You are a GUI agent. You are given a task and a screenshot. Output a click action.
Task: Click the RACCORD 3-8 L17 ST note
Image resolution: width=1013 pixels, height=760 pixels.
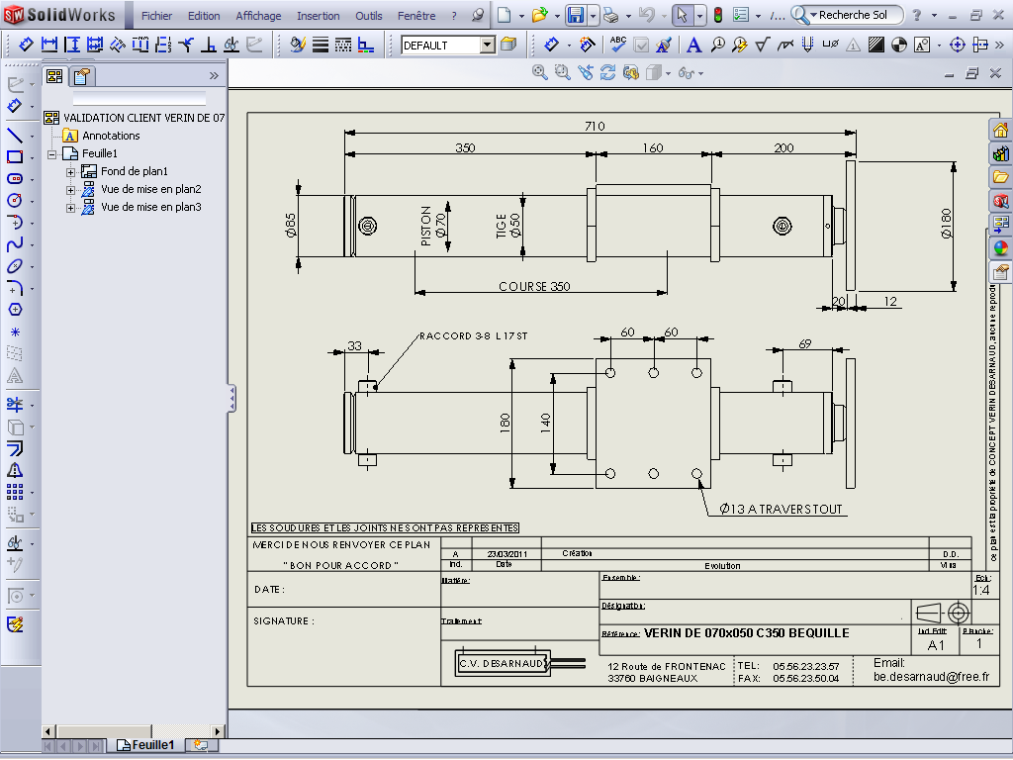tap(474, 336)
